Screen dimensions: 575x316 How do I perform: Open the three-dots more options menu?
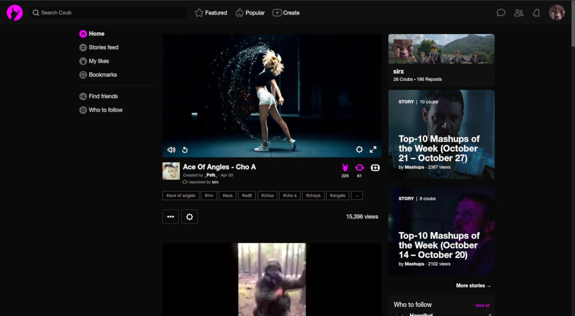170,217
